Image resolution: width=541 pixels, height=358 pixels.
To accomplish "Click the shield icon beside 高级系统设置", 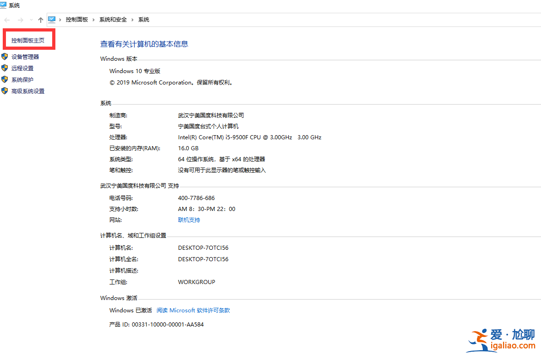I will 5,91.
